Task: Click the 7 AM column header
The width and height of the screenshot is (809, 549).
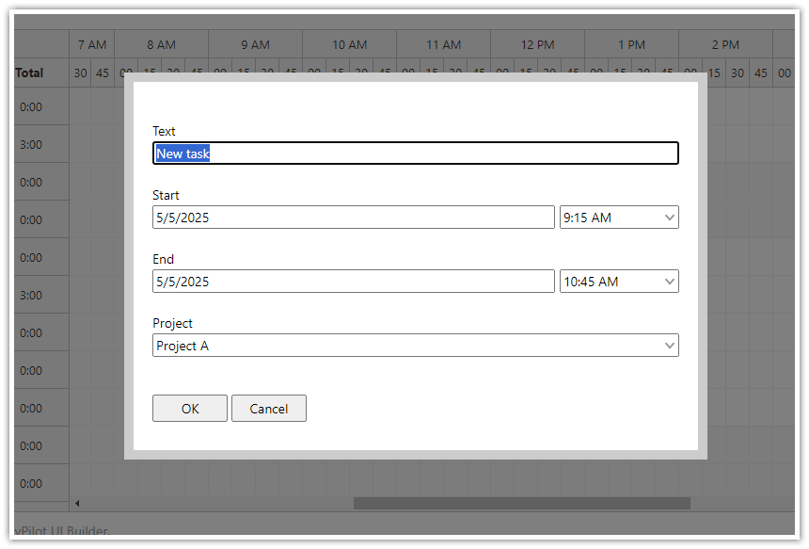Action: (x=91, y=44)
